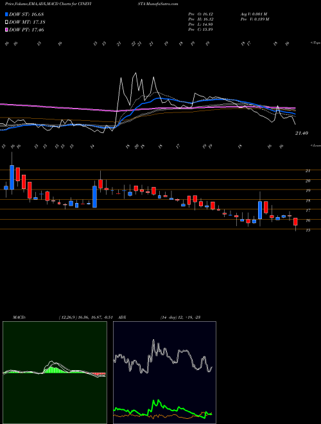Click the white DOW MT legend swatch
This screenshot has width=321, height=424.
[x=6, y=22]
